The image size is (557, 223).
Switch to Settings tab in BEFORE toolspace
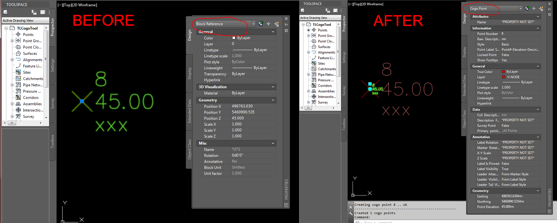coord(52,66)
